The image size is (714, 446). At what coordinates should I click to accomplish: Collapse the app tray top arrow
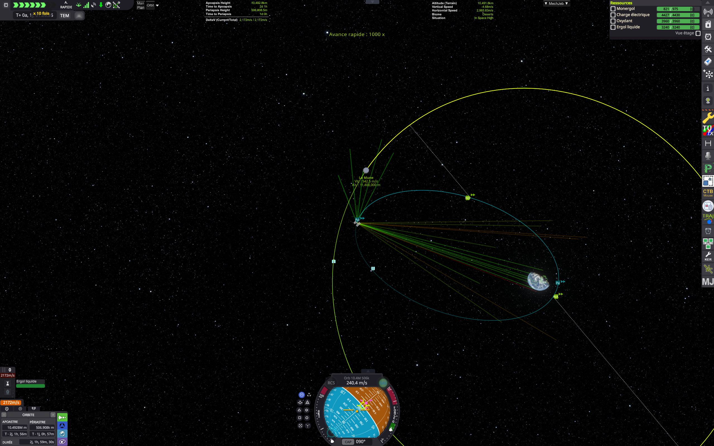click(708, 3)
